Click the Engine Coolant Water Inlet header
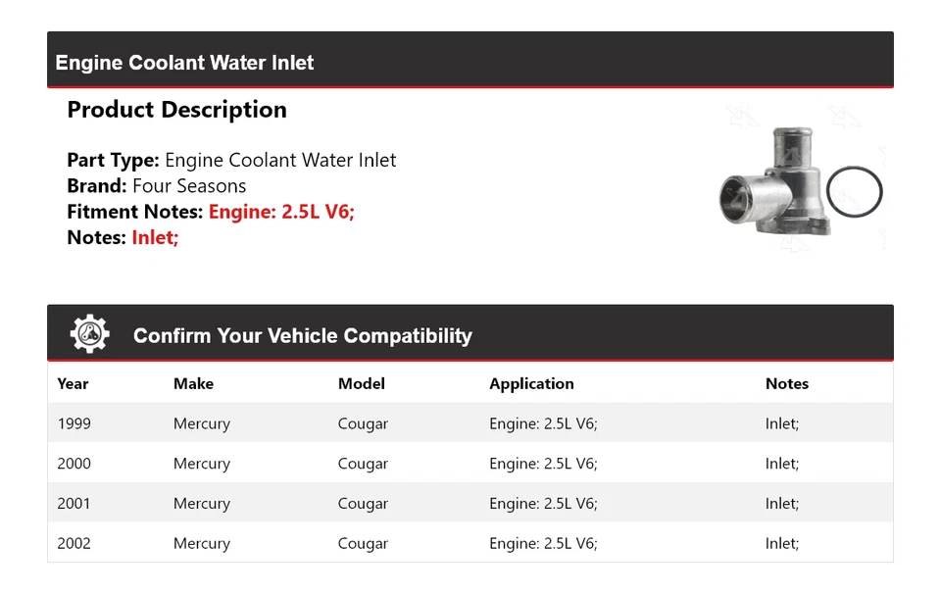 184,63
